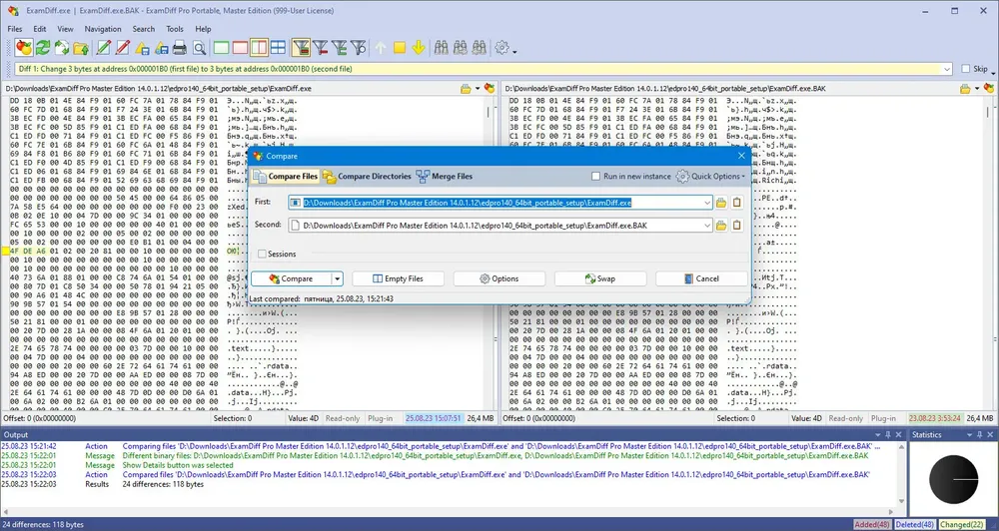Expand the First file path dropdown arrow
Screen dimensions: 999x531
click(x=706, y=203)
